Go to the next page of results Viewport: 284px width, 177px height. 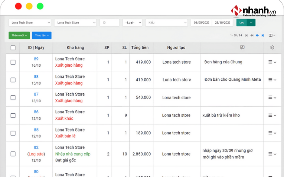[257, 36]
